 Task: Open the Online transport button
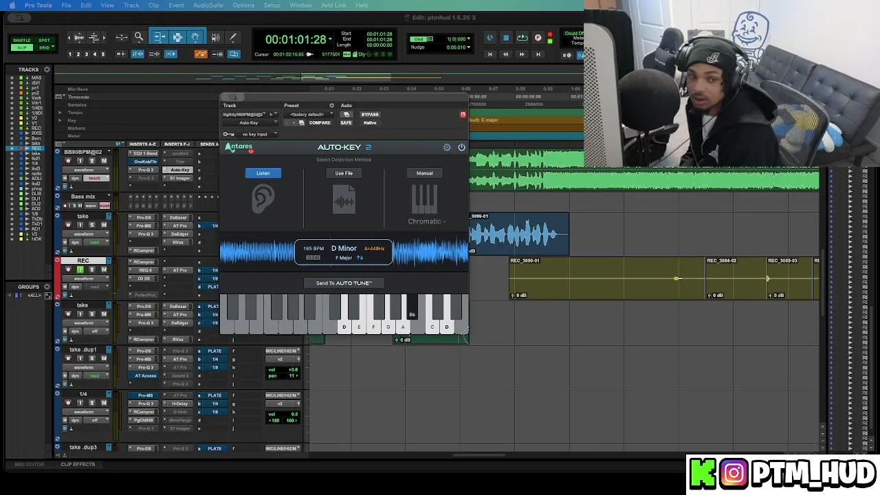coord(489,38)
